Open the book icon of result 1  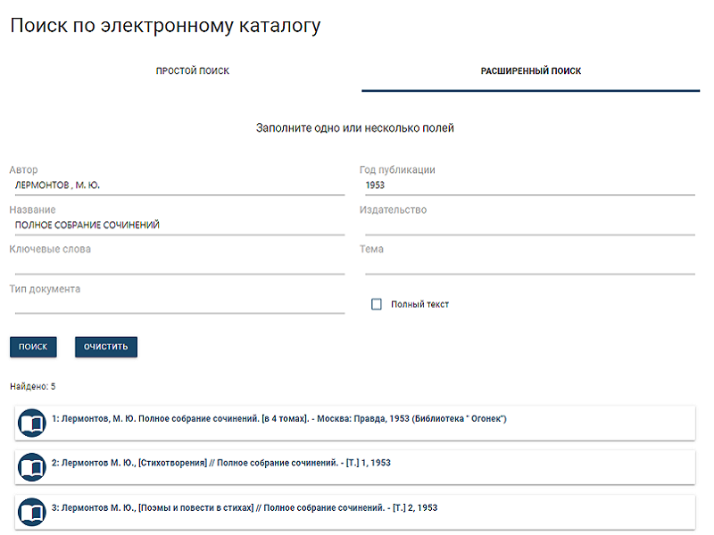pos(32,423)
